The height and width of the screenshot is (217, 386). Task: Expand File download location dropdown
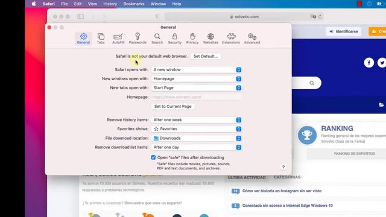point(196,138)
